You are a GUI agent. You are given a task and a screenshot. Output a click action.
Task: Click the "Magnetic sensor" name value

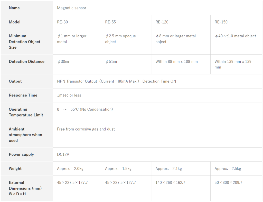(72, 8)
